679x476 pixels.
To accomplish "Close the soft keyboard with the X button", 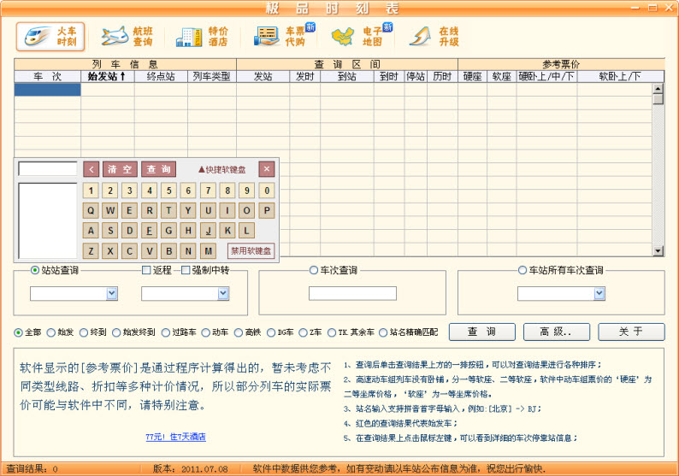I will (x=267, y=169).
